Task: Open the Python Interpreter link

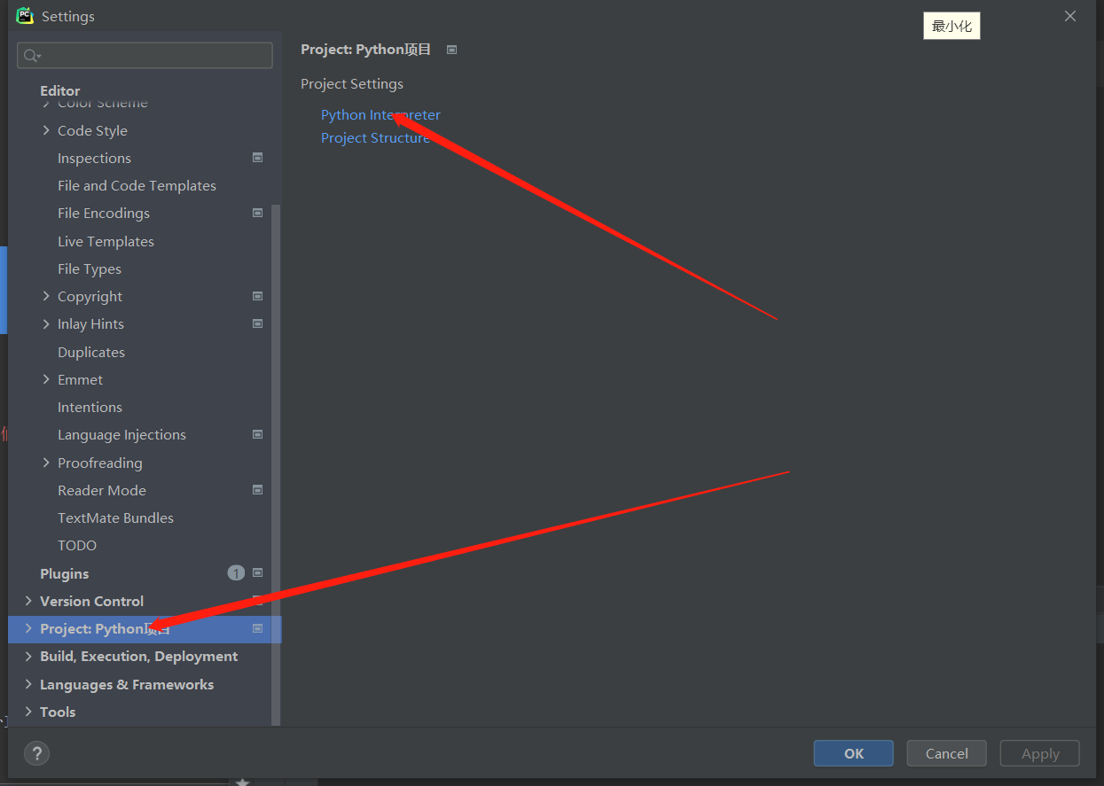Action: pos(380,115)
